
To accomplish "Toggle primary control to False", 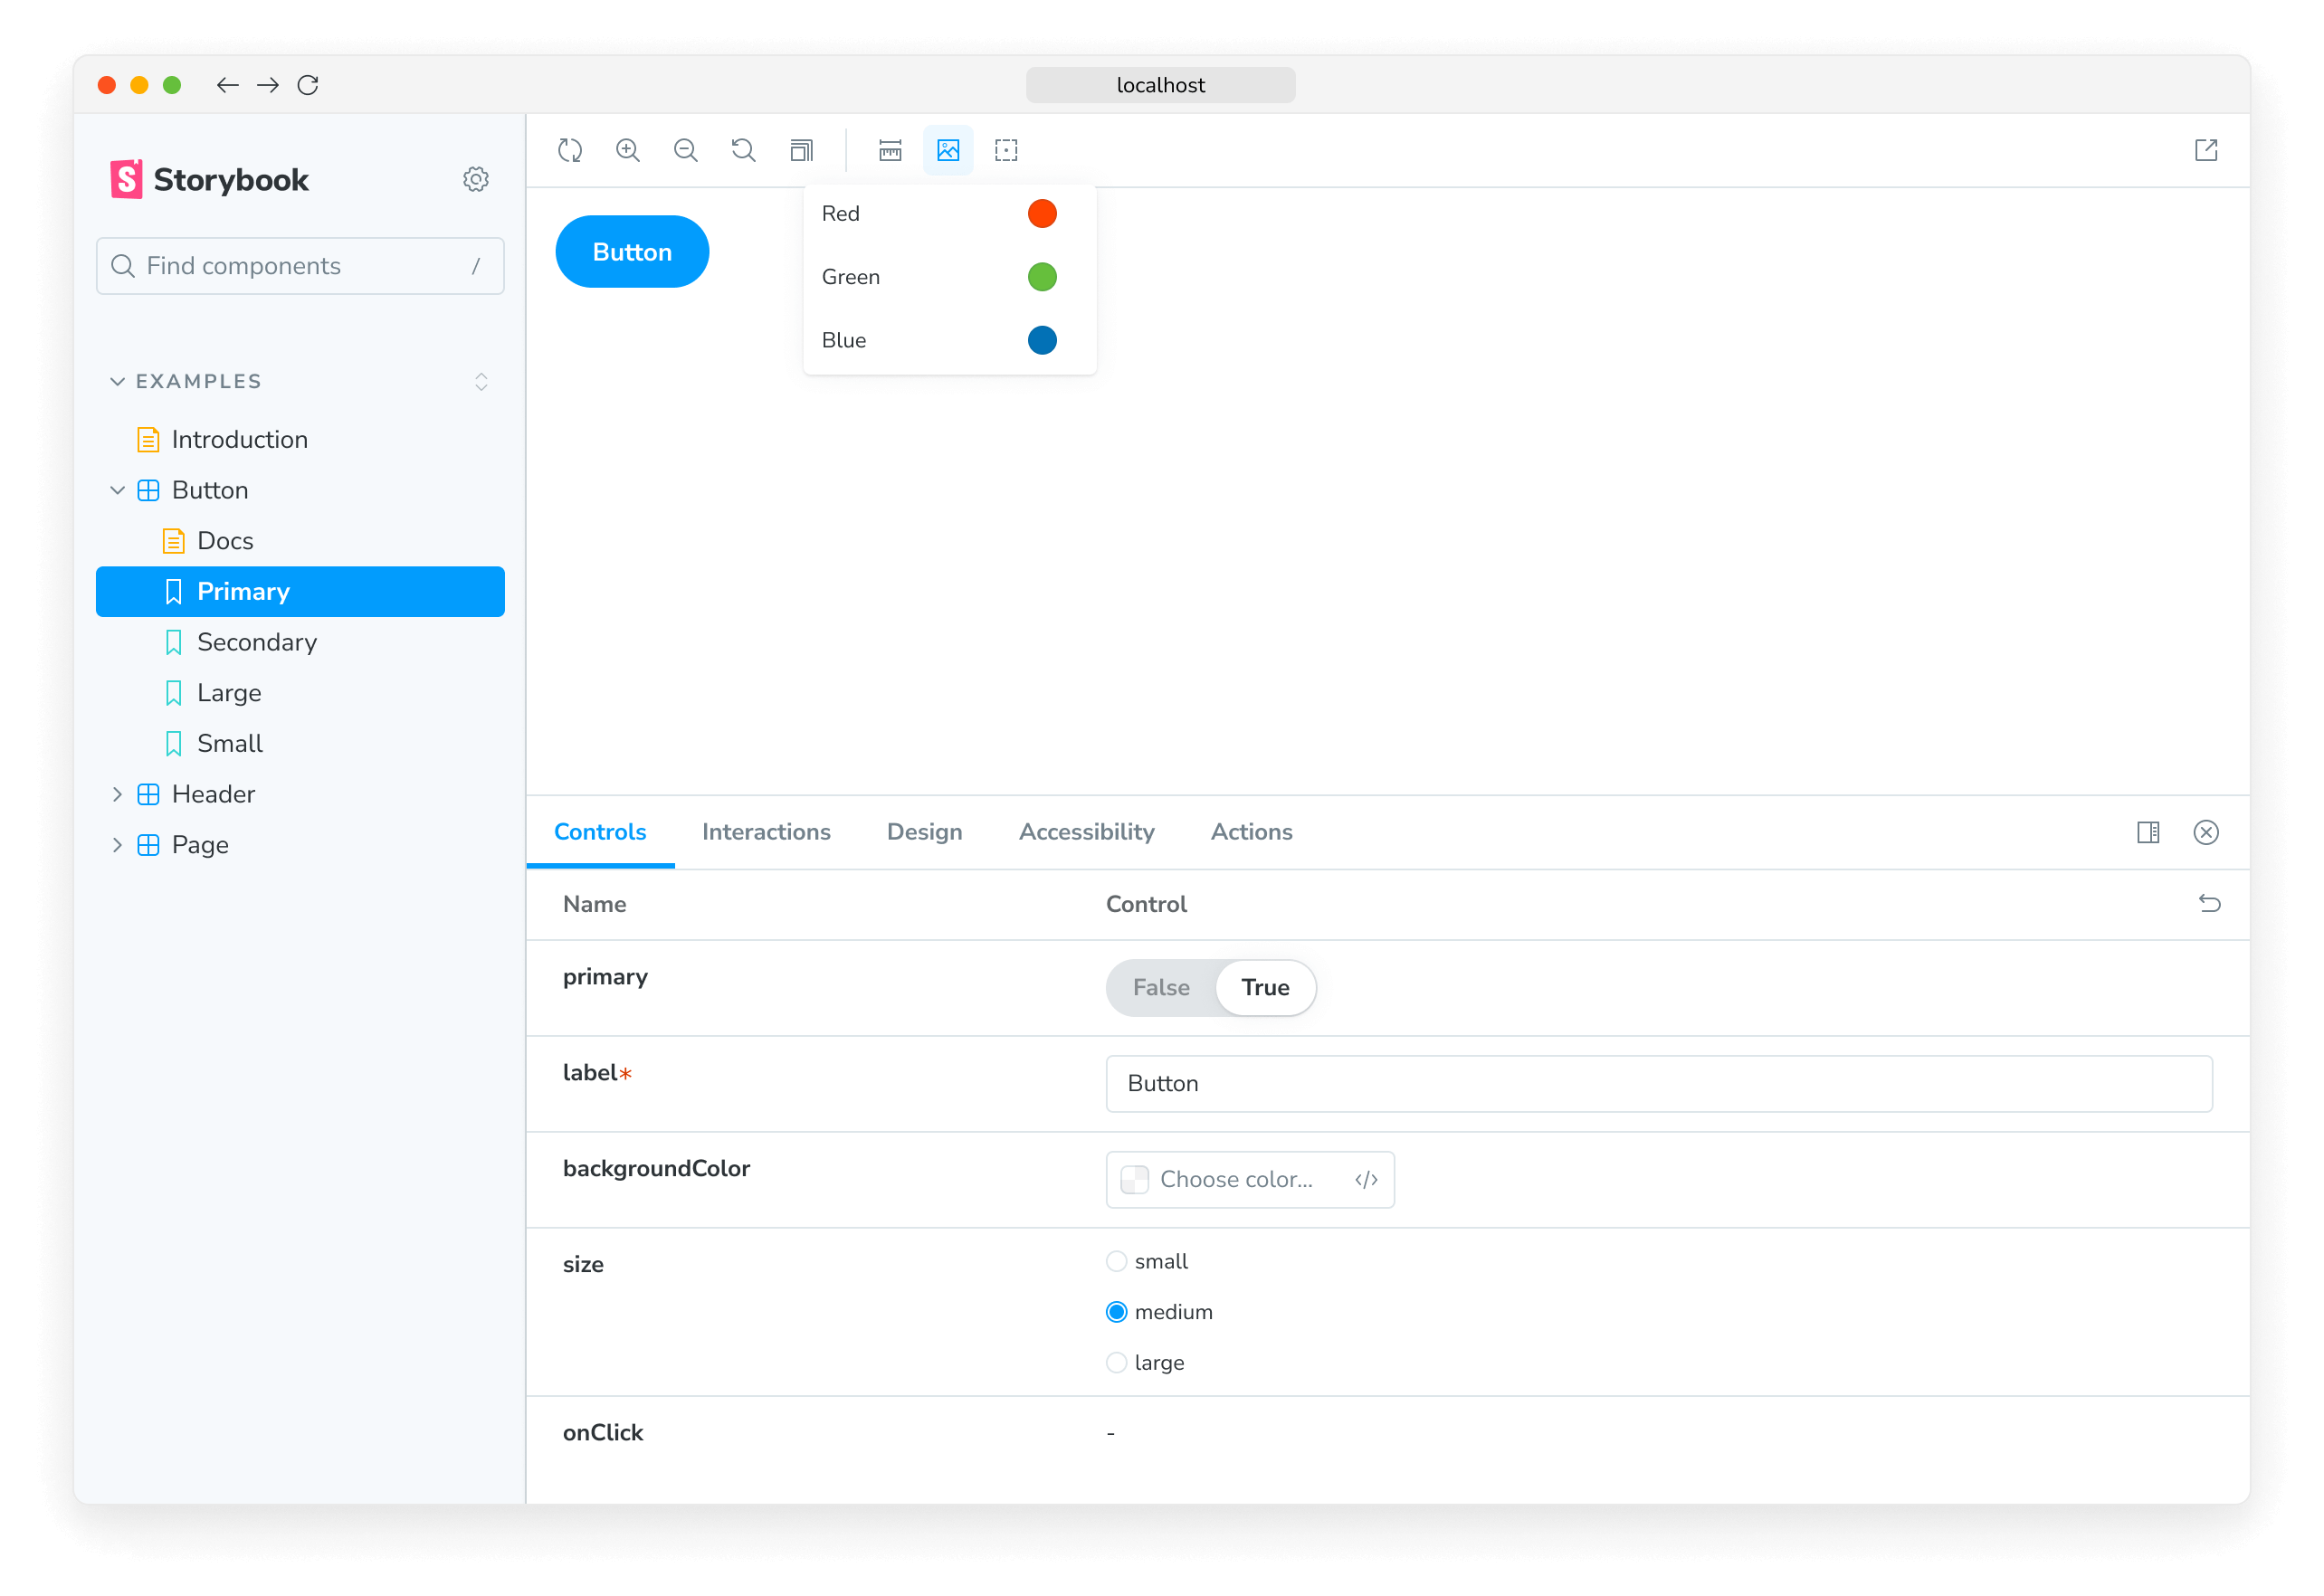I will click(x=1160, y=987).
